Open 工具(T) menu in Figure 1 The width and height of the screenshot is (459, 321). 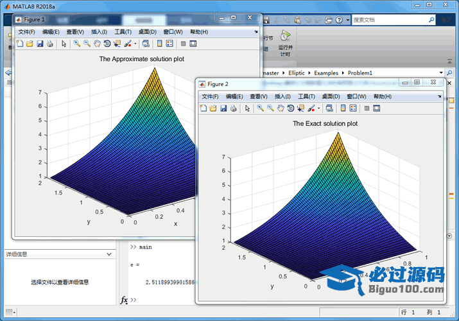[x=123, y=32]
